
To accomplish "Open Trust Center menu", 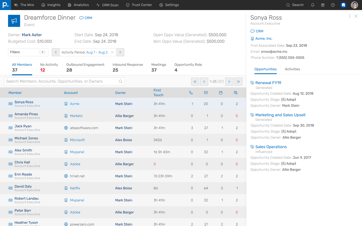I will tap(139, 5).
